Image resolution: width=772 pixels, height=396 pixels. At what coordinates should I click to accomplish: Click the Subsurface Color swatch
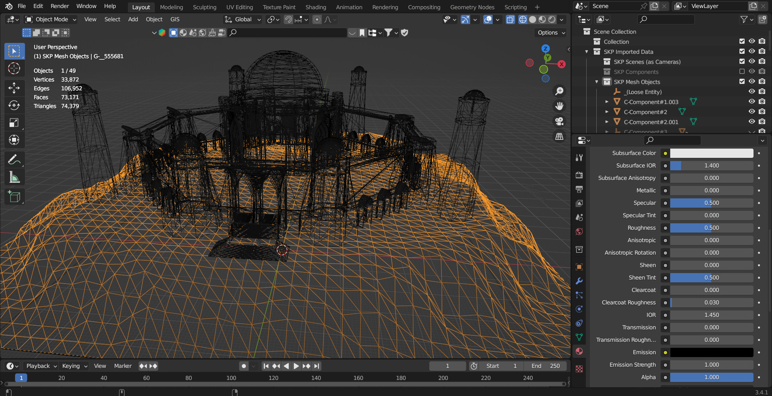click(x=711, y=153)
